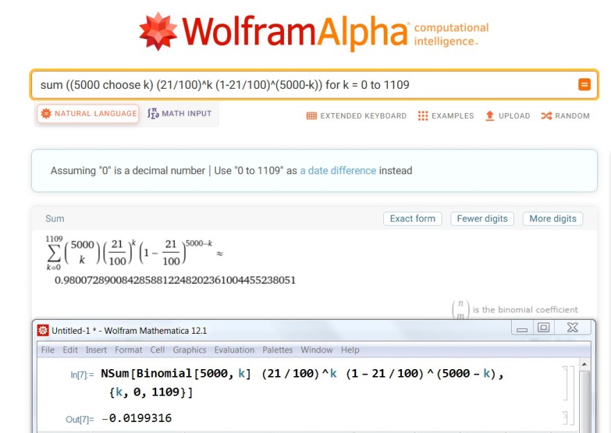Open the Palettes menu in Mathematica
The height and width of the screenshot is (433, 611).
pyautogui.click(x=278, y=350)
